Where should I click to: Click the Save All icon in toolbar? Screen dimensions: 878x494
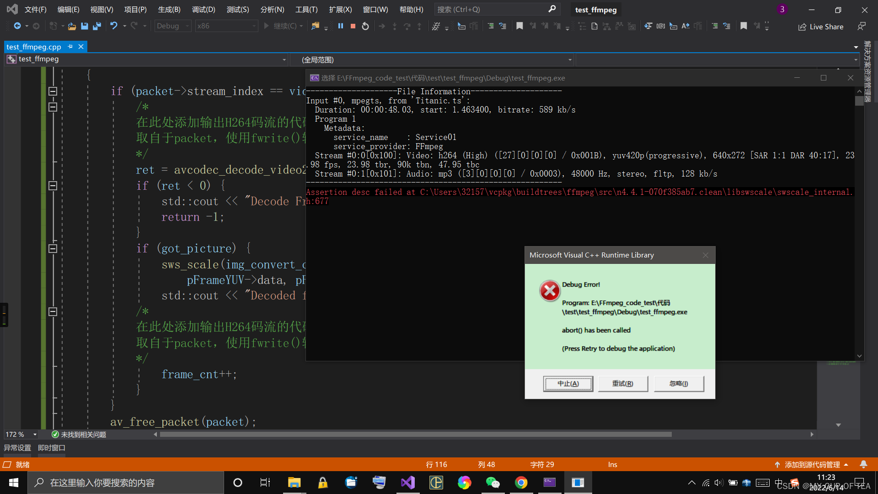pyautogui.click(x=97, y=26)
